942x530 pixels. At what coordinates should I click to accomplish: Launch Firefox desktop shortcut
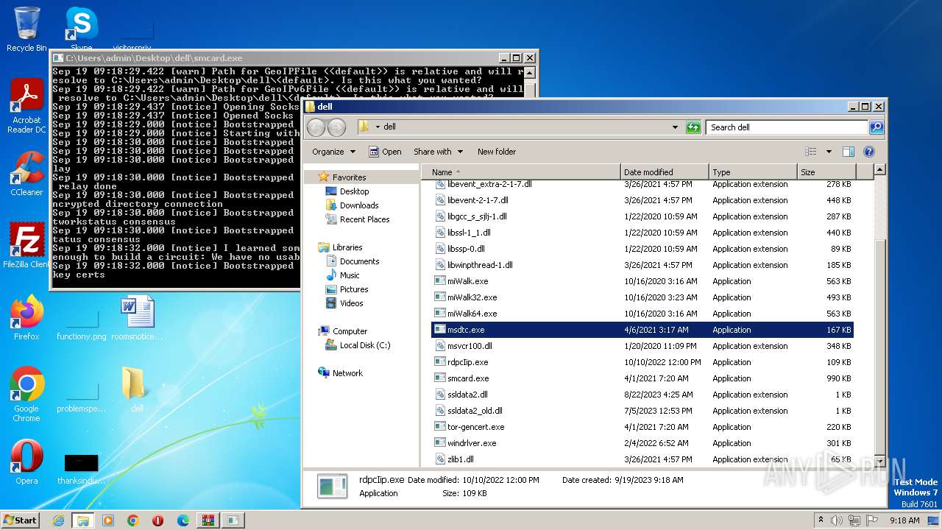pos(26,318)
